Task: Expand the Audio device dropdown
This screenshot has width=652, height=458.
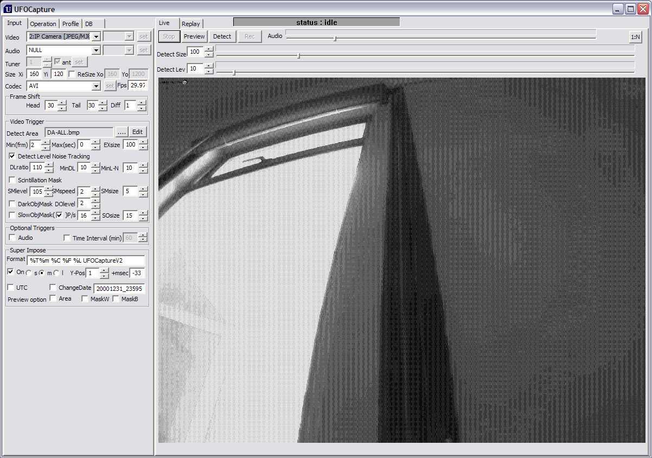Action: coord(96,50)
